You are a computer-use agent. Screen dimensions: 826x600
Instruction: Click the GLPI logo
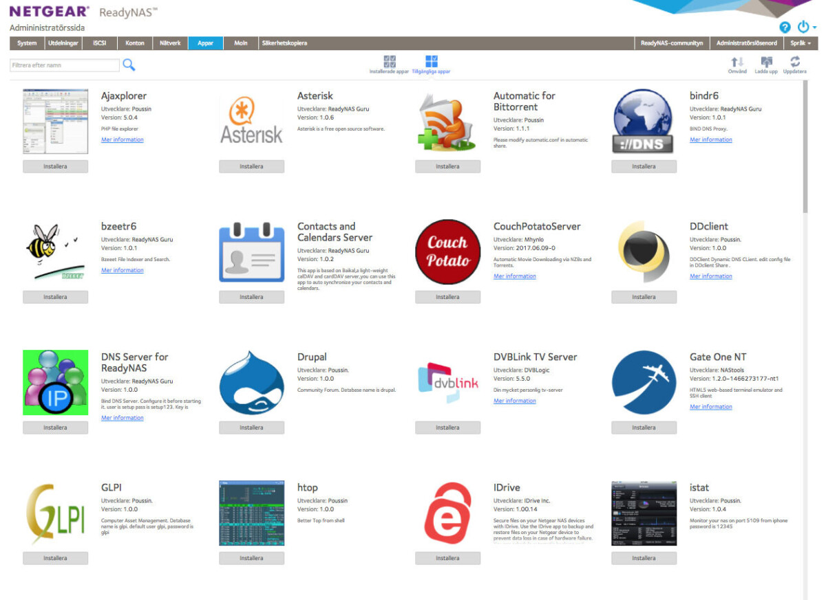coord(55,513)
